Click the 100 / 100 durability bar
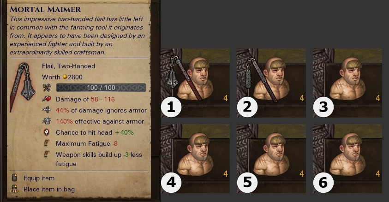This screenshot has width=389, height=202. [x=101, y=88]
